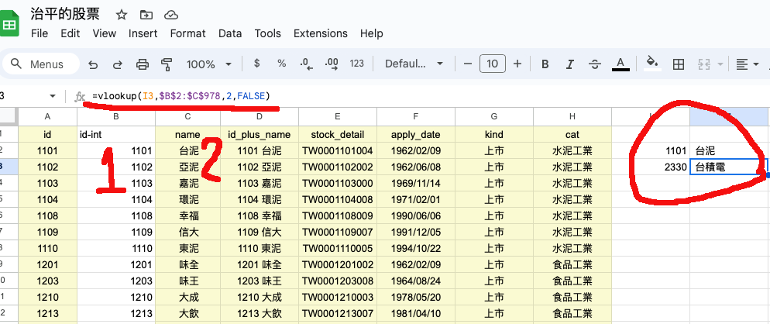Toggle italic formatting
This screenshot has width=770, height=324.
point(569,64)
